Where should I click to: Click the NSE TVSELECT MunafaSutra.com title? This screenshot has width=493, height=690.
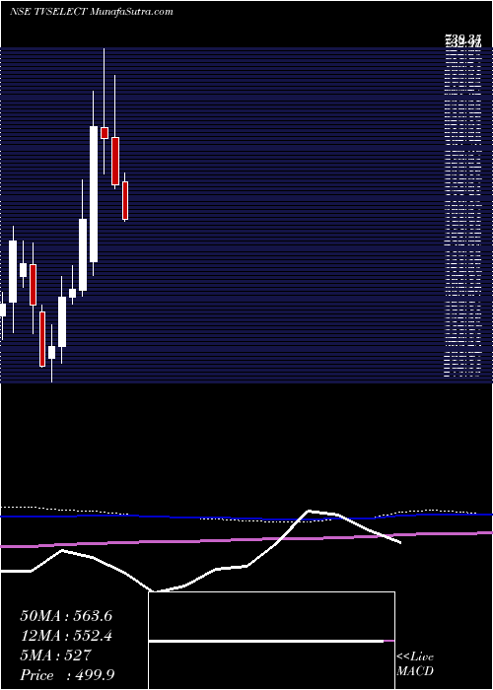click(x=91, y=12)
